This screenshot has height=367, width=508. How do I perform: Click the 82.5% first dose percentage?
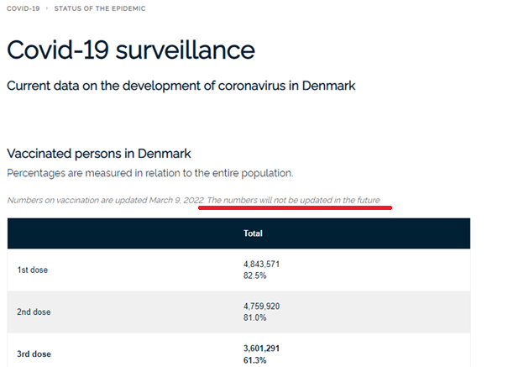point(254,275)
